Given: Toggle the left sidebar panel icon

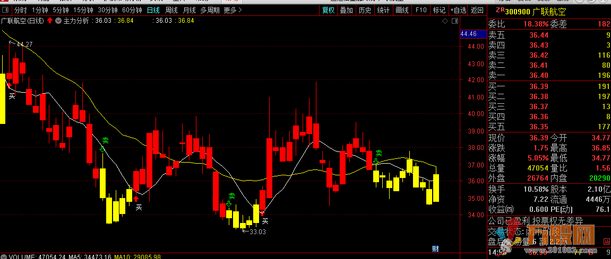Looking at the screenshot, I should pos(6,10).
